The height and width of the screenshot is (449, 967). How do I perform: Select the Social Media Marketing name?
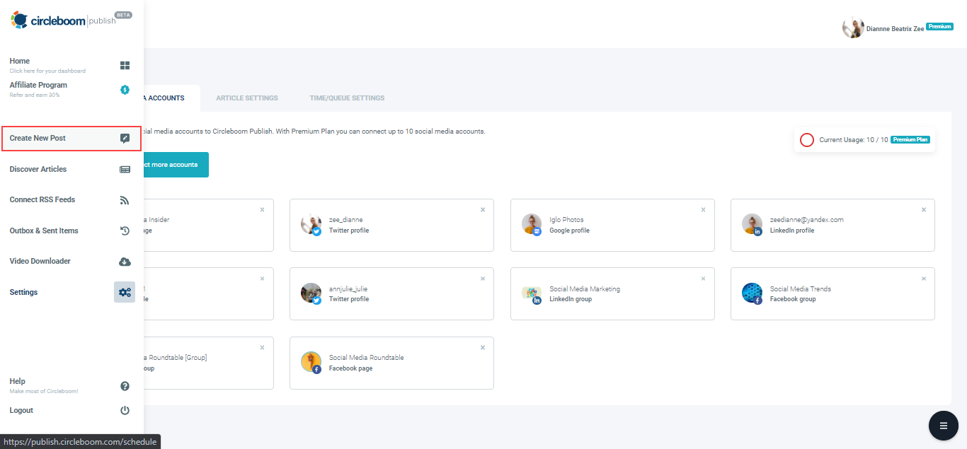click(585, 288)
